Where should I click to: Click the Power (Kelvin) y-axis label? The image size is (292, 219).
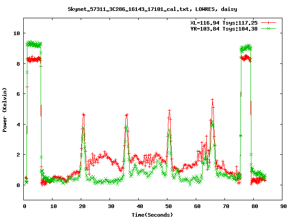pyautogui.click(x=5, y=110)
